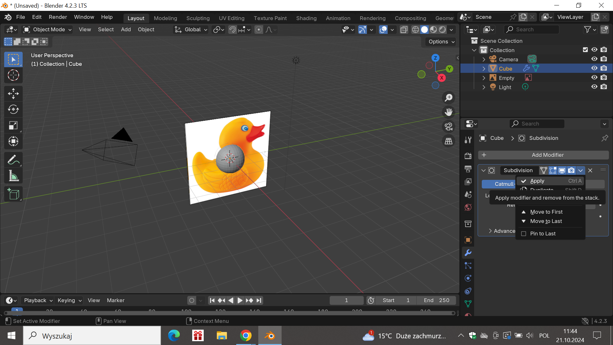Open the Options dropdown in viewport
Viewport: 613px width, 345px height.
click(441, 42)
